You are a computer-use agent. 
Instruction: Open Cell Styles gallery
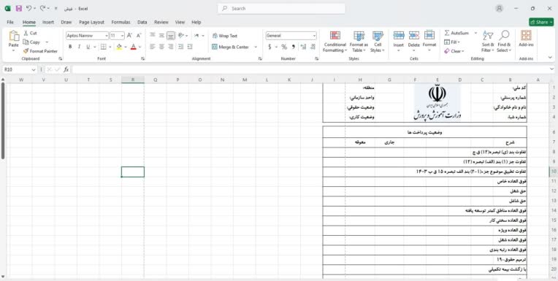pyautogui.click(x=378, y=42)
